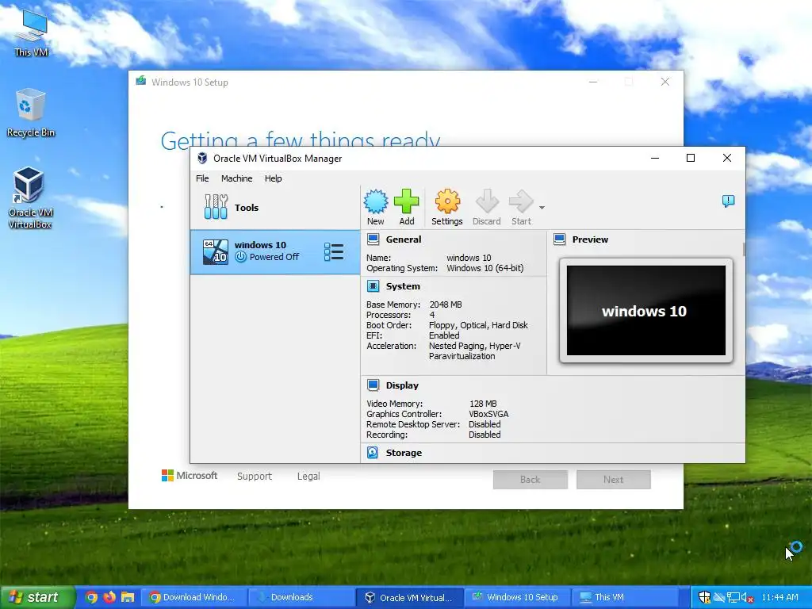
Task: Click the General section header
Action: [x=404, y=239]
